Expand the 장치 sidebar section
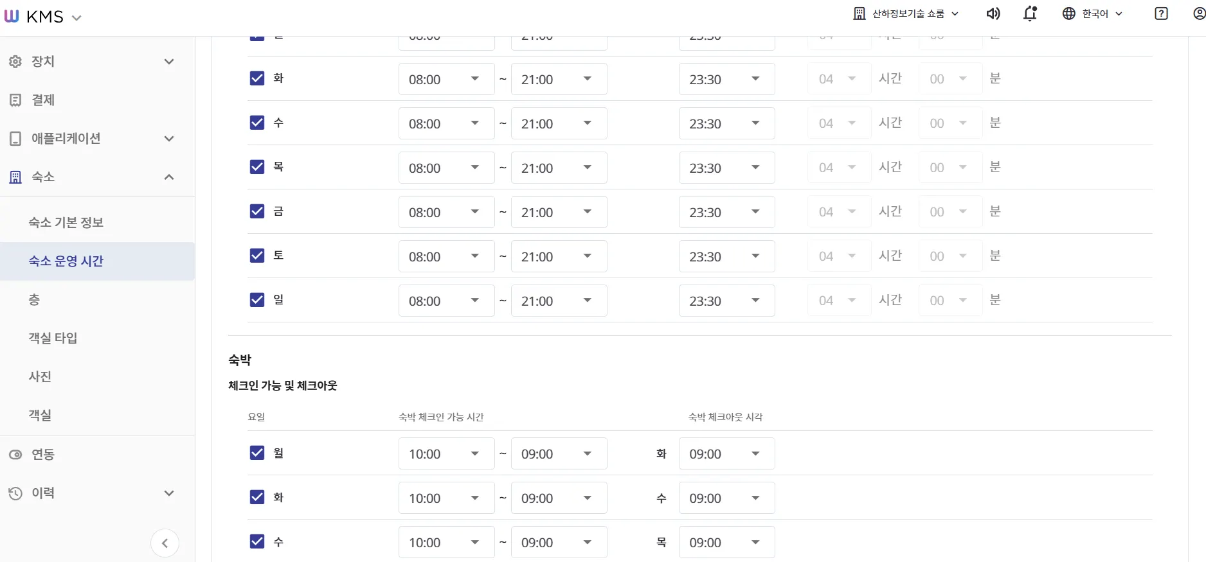Image resolution: width=1206 pixels, height=562 pixels. click(168, 62)
